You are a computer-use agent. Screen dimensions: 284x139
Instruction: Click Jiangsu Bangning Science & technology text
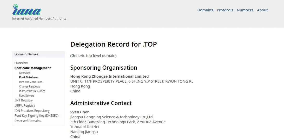pos(112,117)
